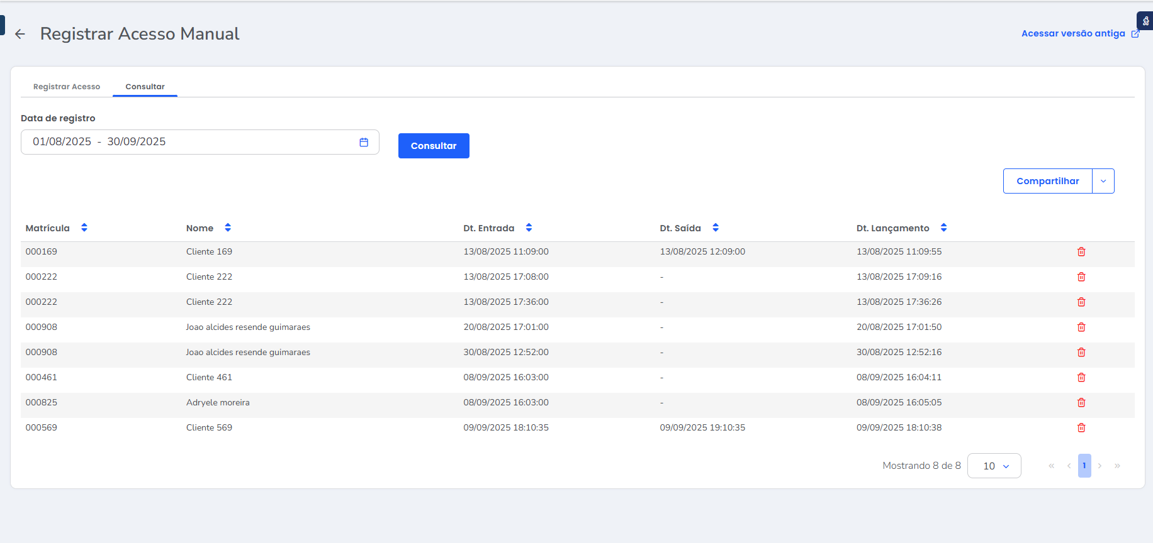
Task: Click the Data de registro date range field
Action: coord(189,142)
